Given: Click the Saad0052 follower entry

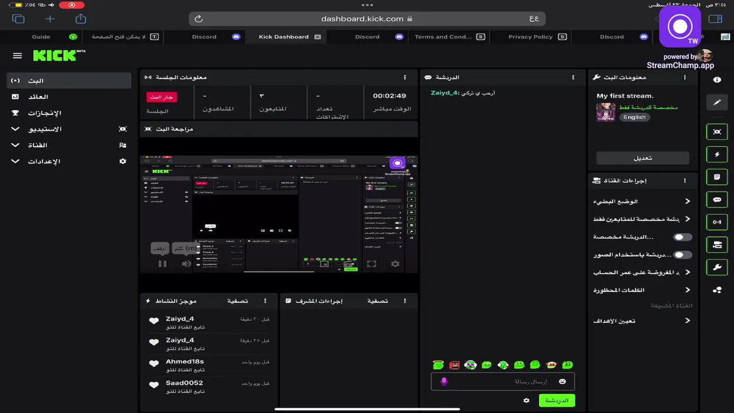Looking at the screenshot, I should click(208, 387).
